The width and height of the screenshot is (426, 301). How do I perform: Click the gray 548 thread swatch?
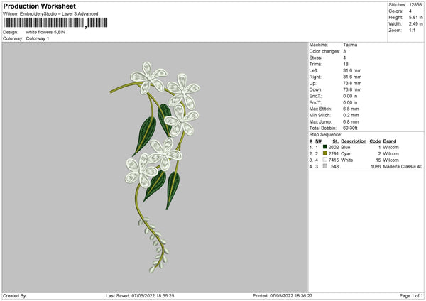tap(325, 166)
